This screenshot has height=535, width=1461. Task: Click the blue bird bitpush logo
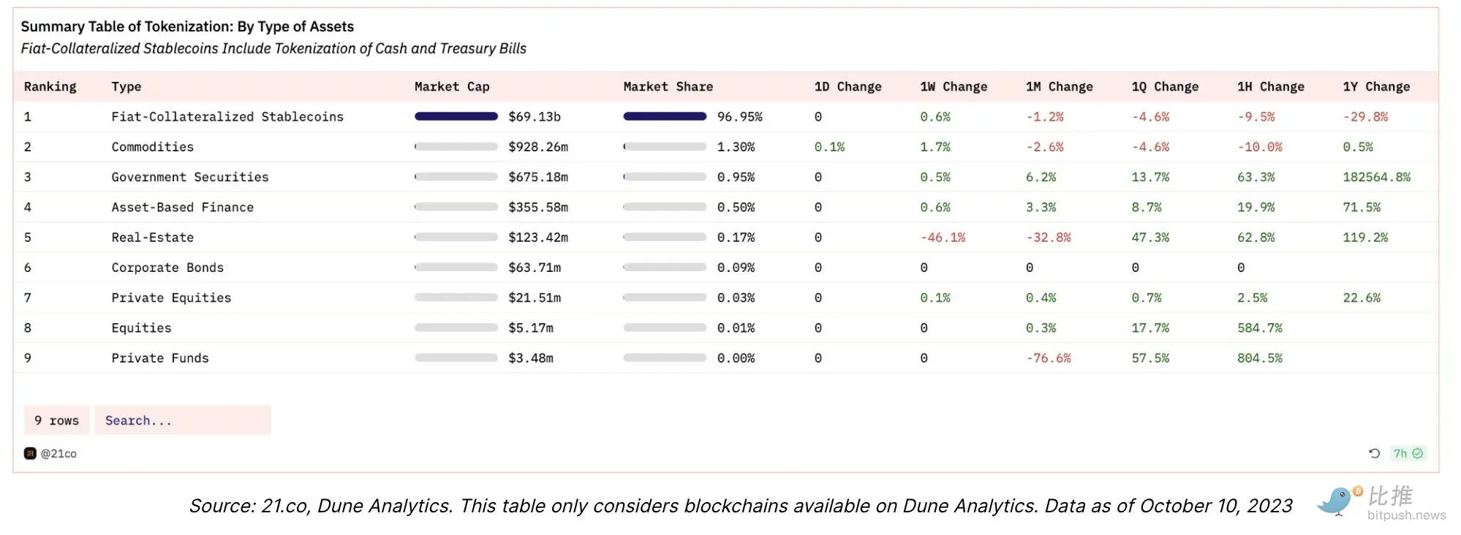pyautogui.click(x=1337, y=501)
